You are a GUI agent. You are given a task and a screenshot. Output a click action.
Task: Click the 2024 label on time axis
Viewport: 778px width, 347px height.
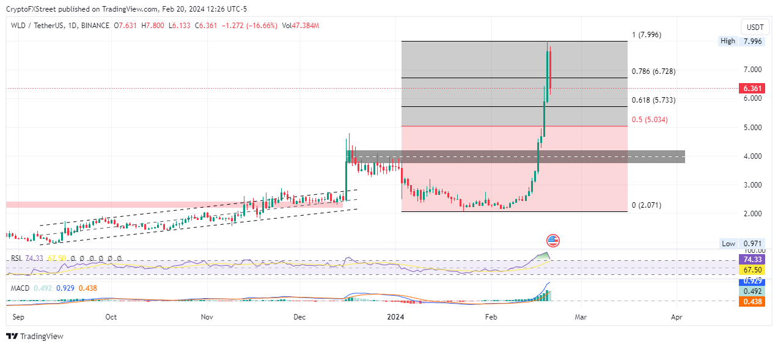coord(395,317)
